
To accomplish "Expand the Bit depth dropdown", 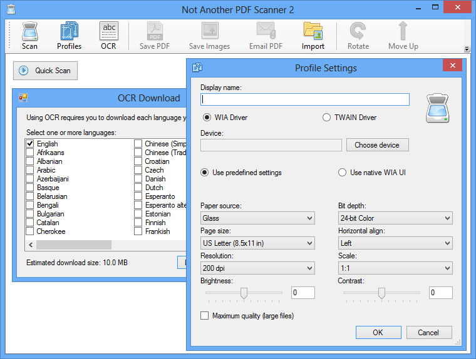I will point(395,218).
